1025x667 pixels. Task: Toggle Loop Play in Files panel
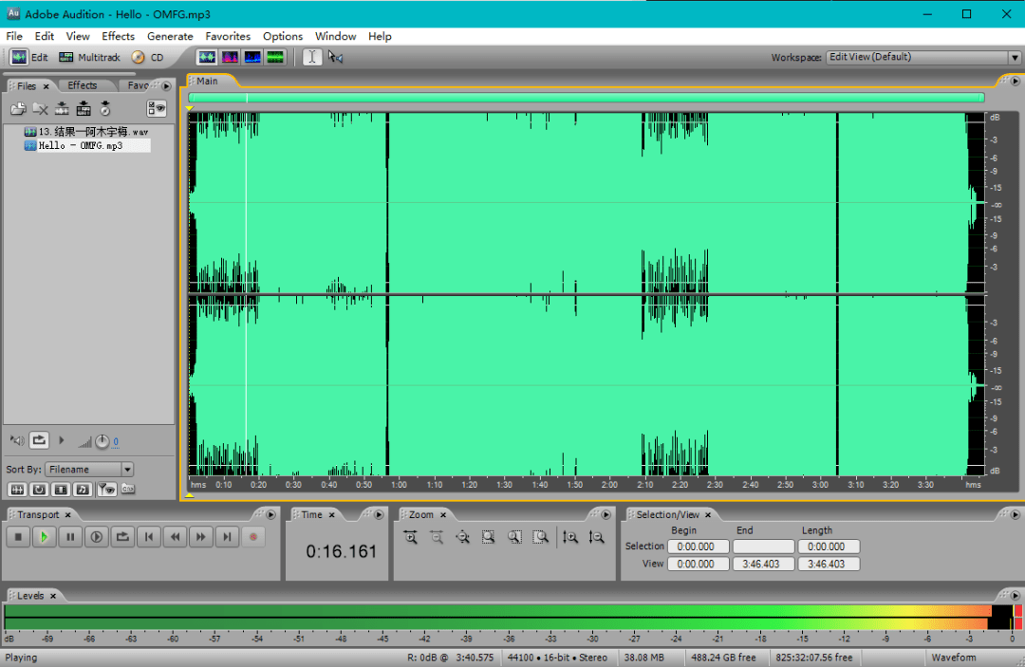click(39, 440)
